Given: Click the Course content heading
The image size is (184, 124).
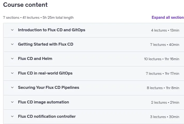Looking at the screenshot, I should (25, 5).
